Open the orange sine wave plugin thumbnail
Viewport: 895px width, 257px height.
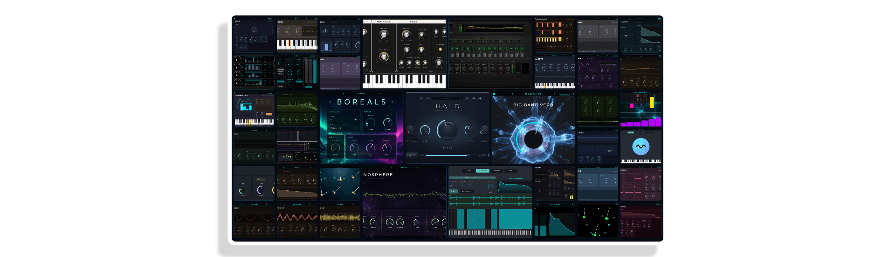tap(254, 220)
